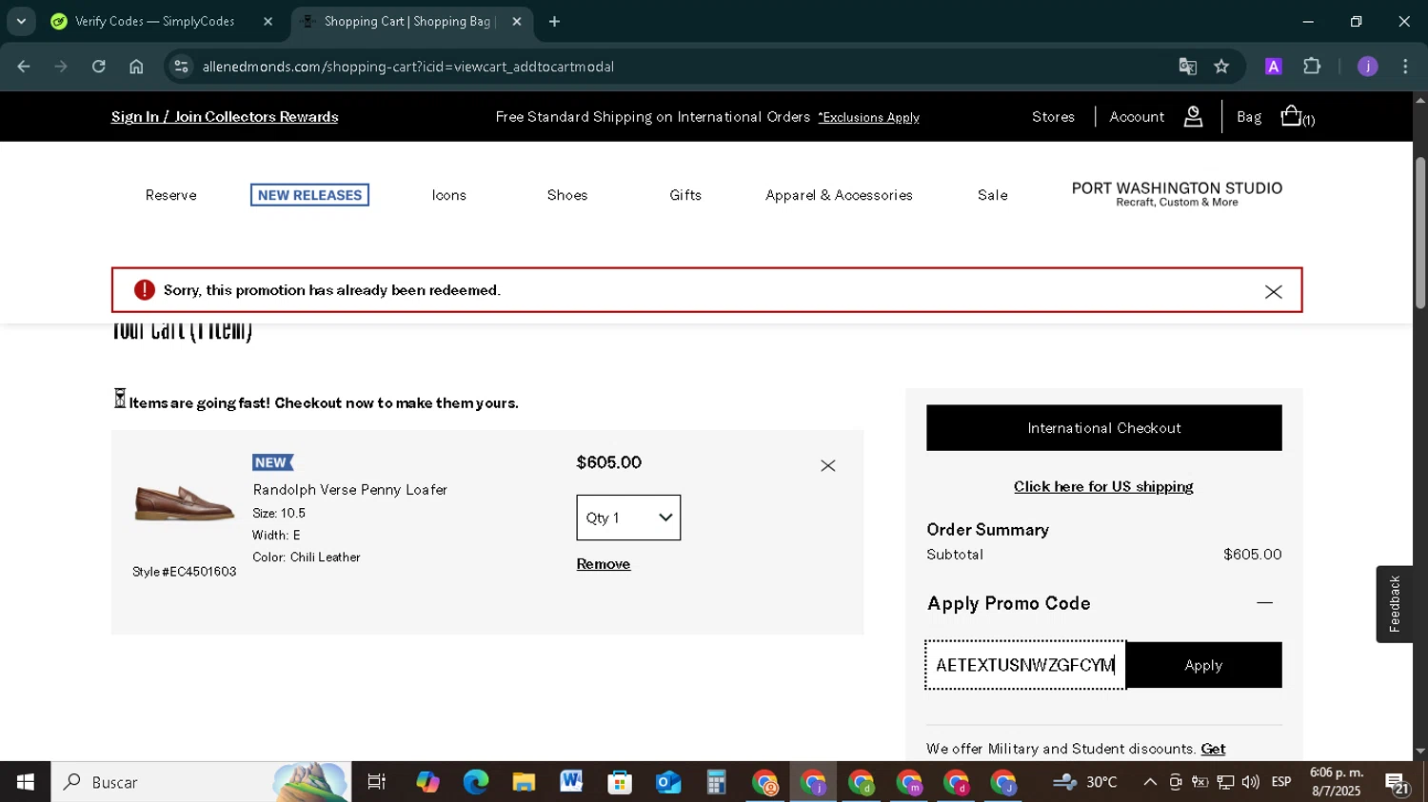Open Randolph Verse Penny Loafer product link
The width and height of the screenshot is (1428, 802).
[x=350, y=490]
